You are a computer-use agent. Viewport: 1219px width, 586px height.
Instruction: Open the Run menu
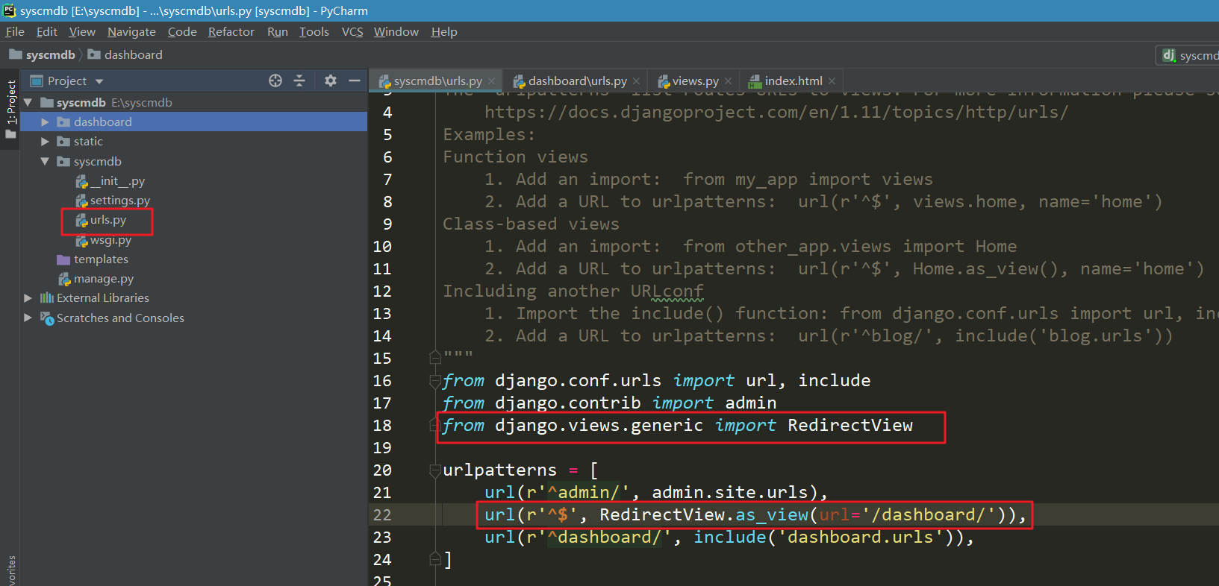pos(278,31)
